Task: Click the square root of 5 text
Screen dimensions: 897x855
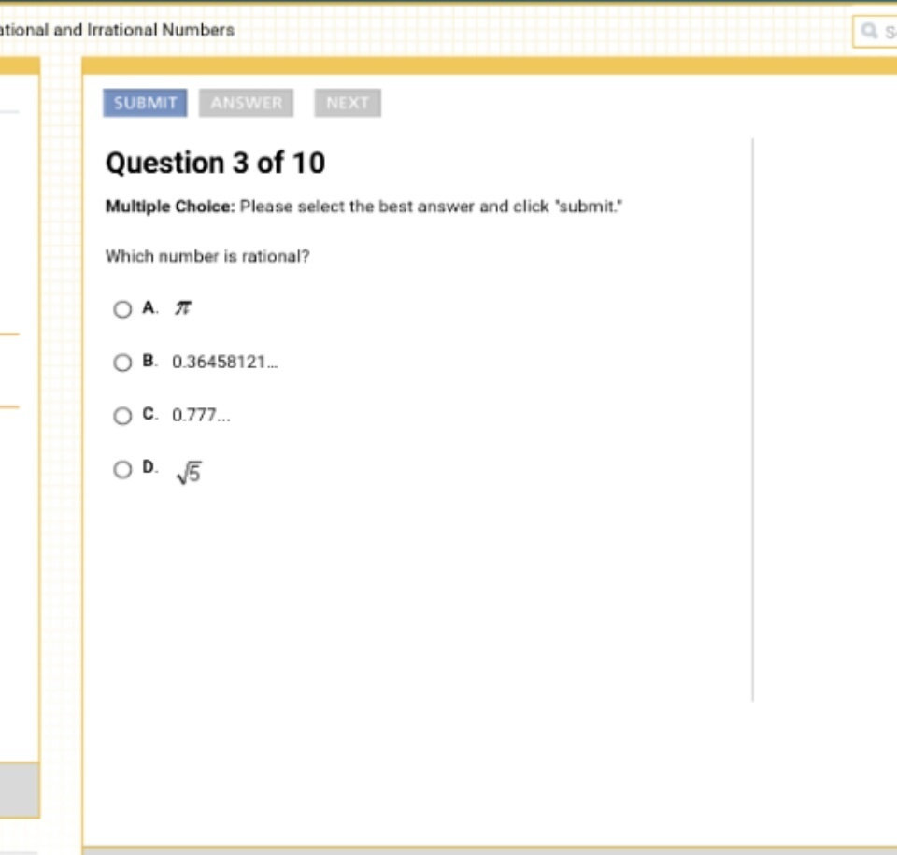Action: [x=189, y=472]
